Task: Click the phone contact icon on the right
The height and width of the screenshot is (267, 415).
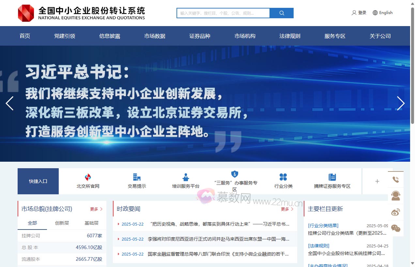Action: pyautogui.click(x=396, y=179)
